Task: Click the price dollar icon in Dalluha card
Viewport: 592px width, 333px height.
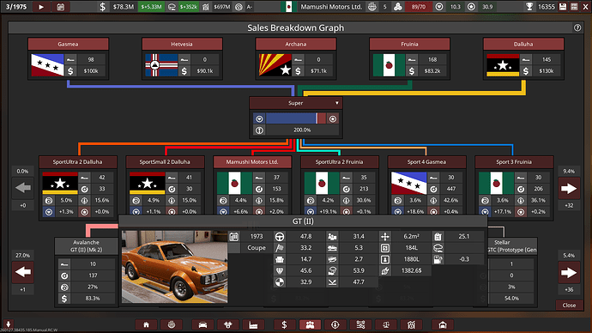Action: pyautogui.click(x=526, y=71)
